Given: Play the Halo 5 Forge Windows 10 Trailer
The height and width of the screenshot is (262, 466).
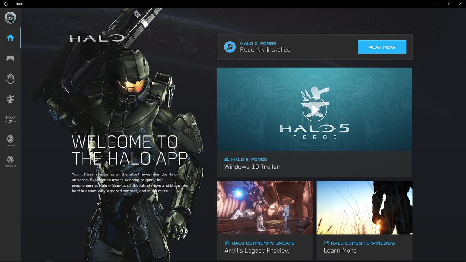Looking at the screenshot, I should (x=315, y=109).
